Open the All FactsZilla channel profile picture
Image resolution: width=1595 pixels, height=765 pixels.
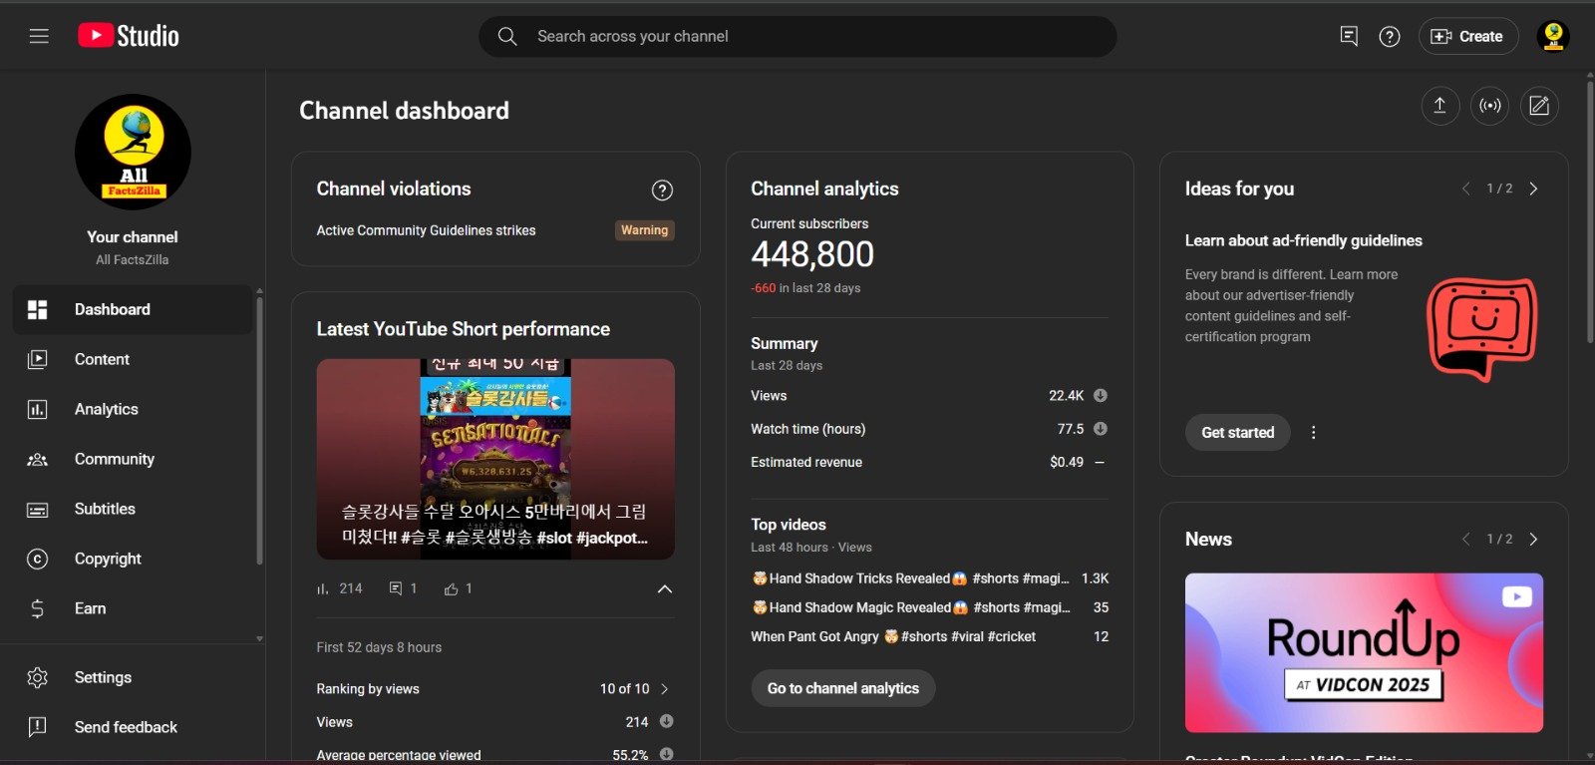(133, 152)
